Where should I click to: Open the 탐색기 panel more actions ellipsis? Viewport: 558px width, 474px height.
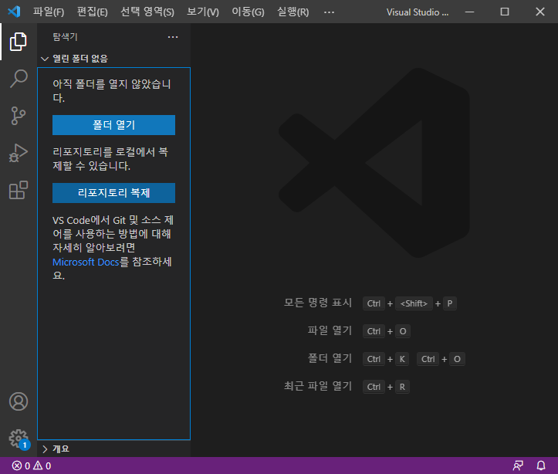click(173, 37)
